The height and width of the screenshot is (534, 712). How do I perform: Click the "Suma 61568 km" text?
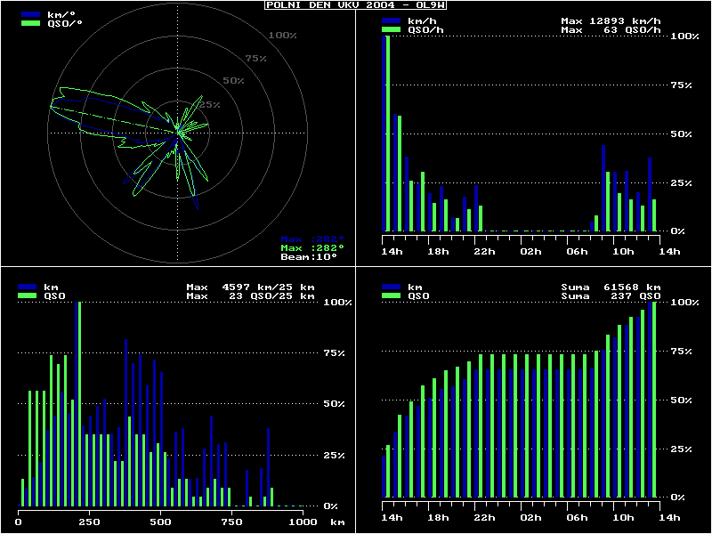coord(611,287)
